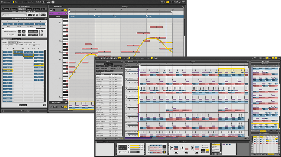Switch to Sequencer tab beside Suggester
Viewport: 281px width, 157px height.
click(16, 39)
